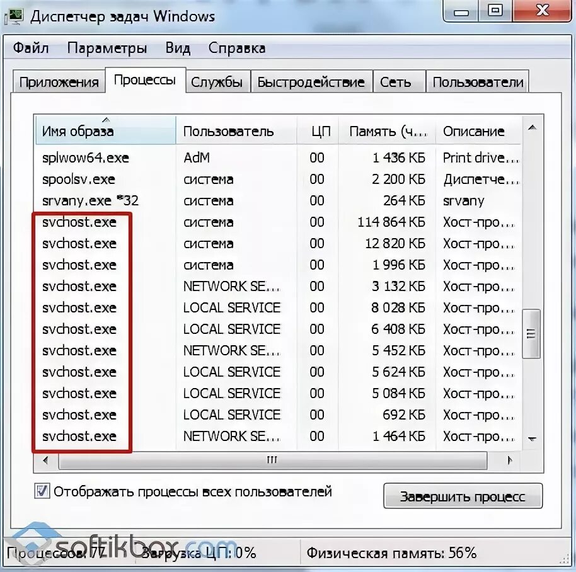Select svchost.exe using 1 996 КБ
The width and height of the screenshot is (576, 572).
click(278, 265)
